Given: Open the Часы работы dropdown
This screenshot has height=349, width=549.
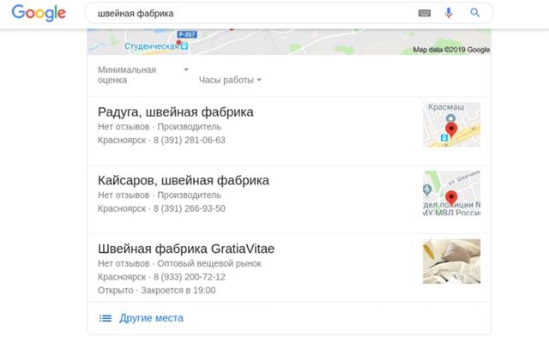Looking at the screenshot, I should [x=230, y=80].
